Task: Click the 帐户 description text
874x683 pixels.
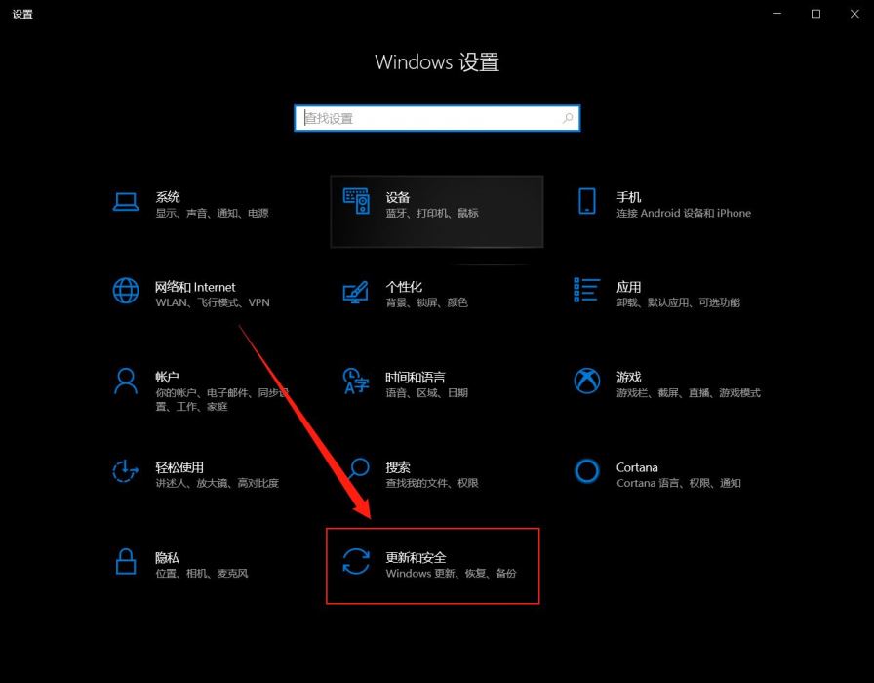Action: 221,400
